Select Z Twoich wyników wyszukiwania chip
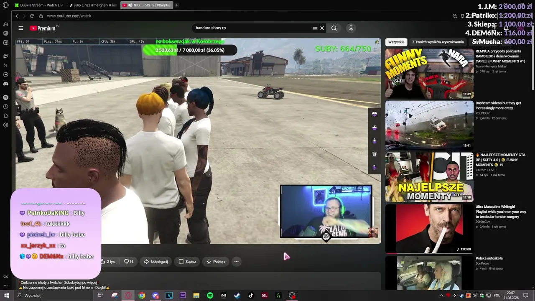 pyautogui.click(x=438, y=42)
